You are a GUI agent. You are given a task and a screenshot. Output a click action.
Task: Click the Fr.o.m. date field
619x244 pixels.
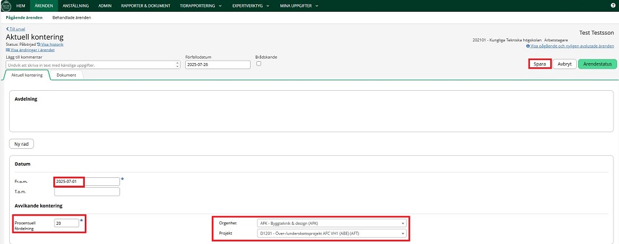click(87, 182)
